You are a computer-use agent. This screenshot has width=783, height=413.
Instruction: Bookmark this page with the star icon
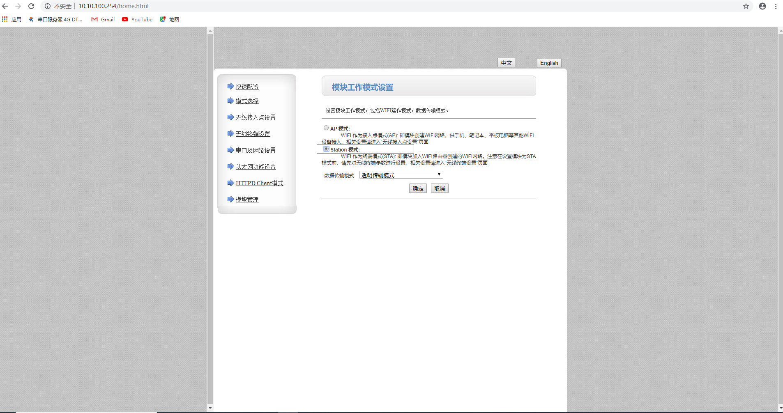(746, 6)
